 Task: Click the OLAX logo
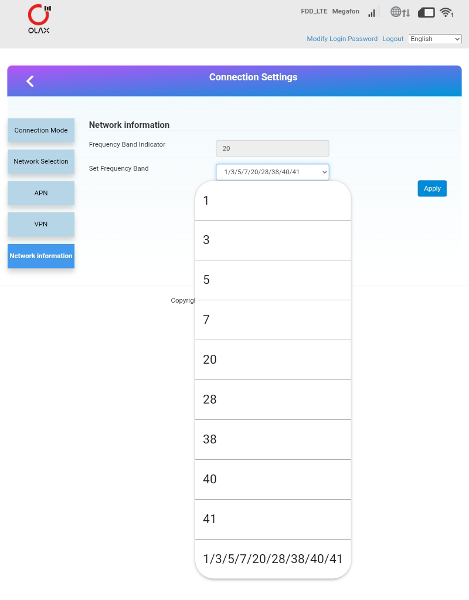(39, 19)
